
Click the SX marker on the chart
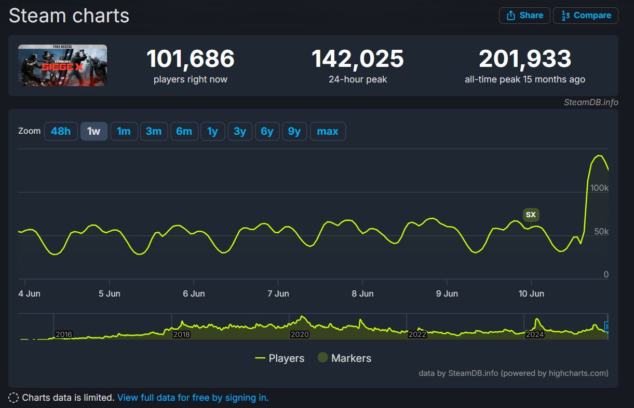[531, 215]
